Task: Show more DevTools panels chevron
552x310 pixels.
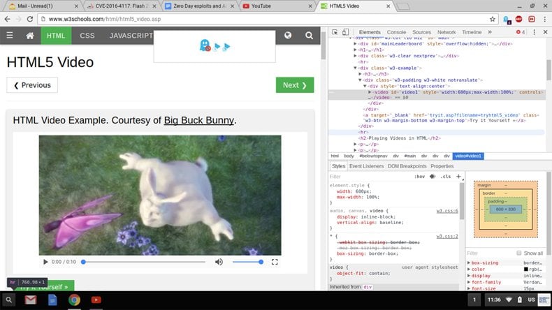Action: click(x=490, y=32)
